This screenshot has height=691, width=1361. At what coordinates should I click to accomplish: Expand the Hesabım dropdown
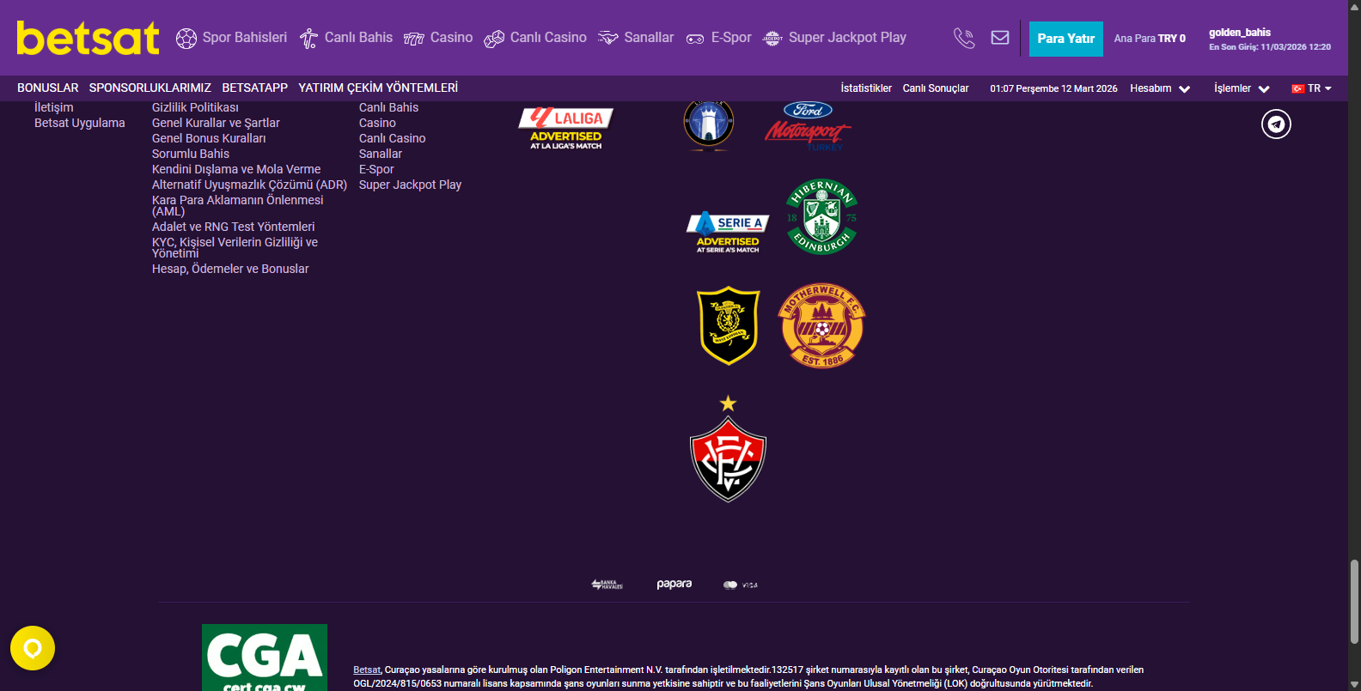point(1160,88)
